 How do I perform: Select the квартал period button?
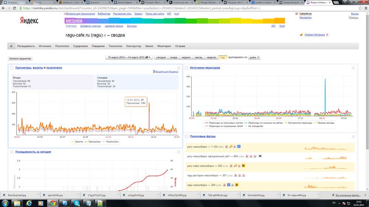click(211, 57)
